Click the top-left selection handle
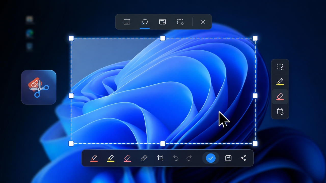This screenshot has height=183, width=326. [71, 38]
